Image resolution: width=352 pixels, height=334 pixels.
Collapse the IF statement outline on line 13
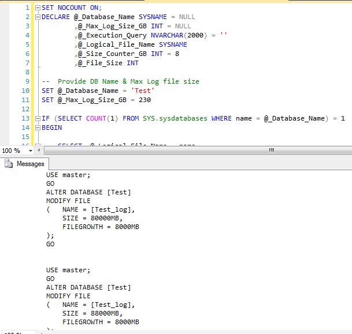(38, 118)
